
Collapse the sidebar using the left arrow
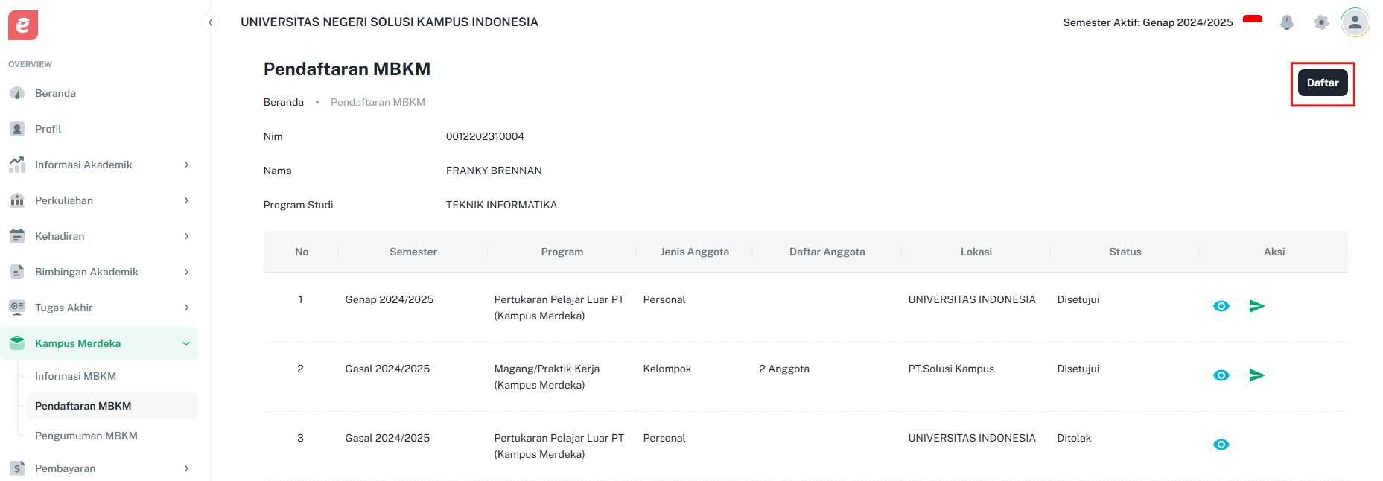pyautogui.click(x=211, y=22)
